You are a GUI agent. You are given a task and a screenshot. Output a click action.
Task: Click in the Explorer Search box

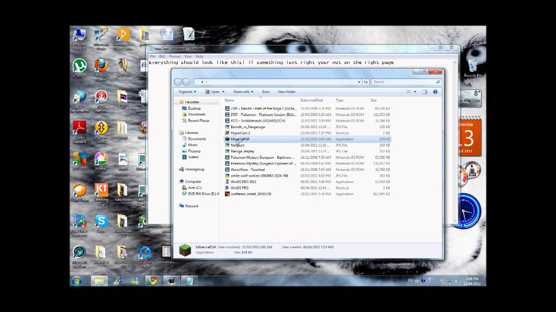point(405,82)
